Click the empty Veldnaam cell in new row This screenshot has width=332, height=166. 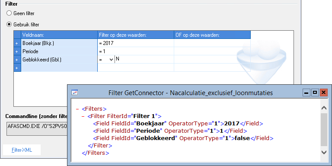(x=59, y=68)
